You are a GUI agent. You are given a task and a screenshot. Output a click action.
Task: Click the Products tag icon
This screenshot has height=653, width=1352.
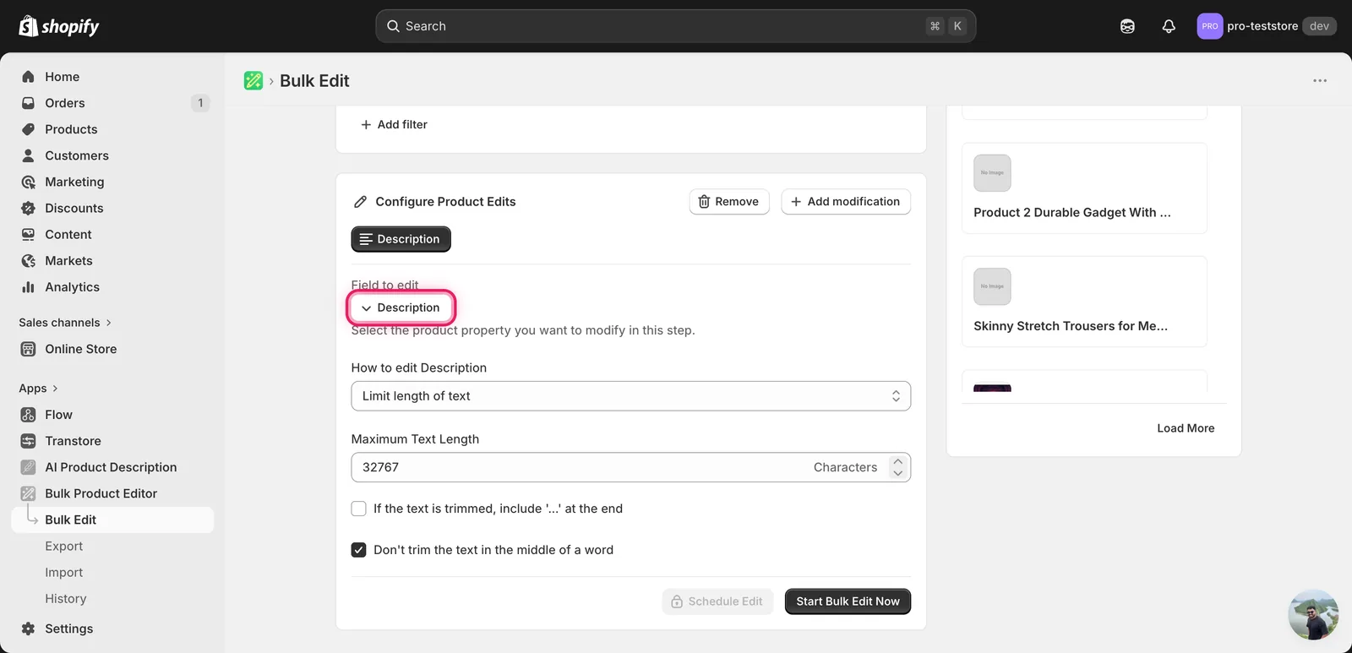[28, 129]
